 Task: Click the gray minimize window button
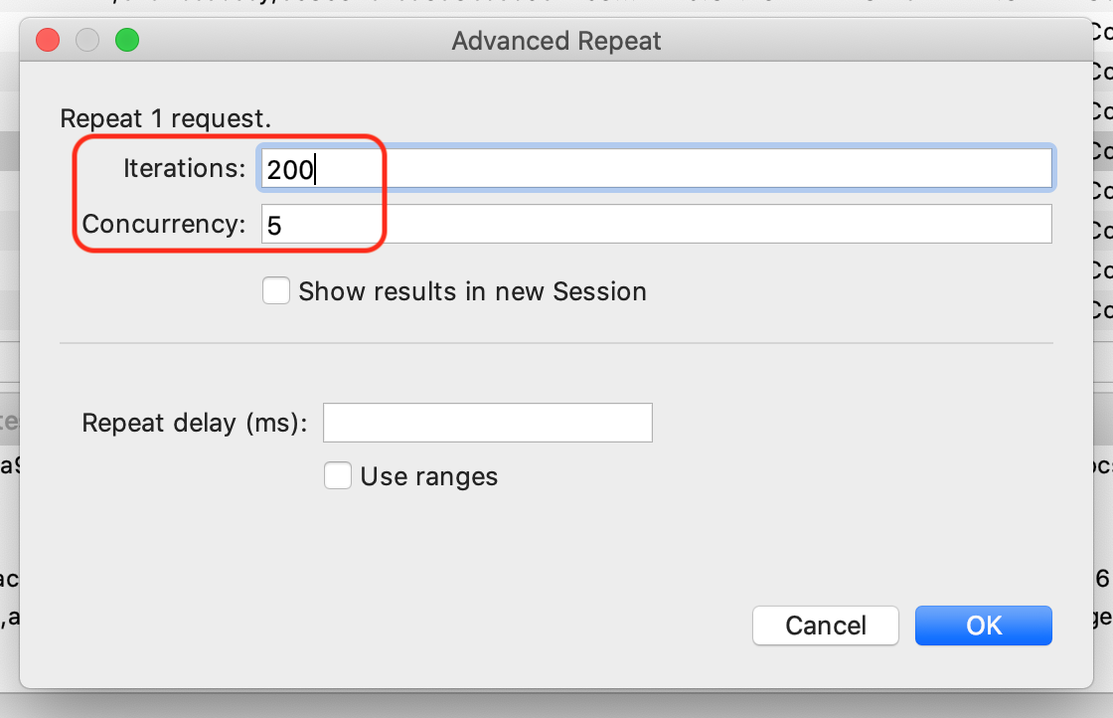click(x=87, y=41)
